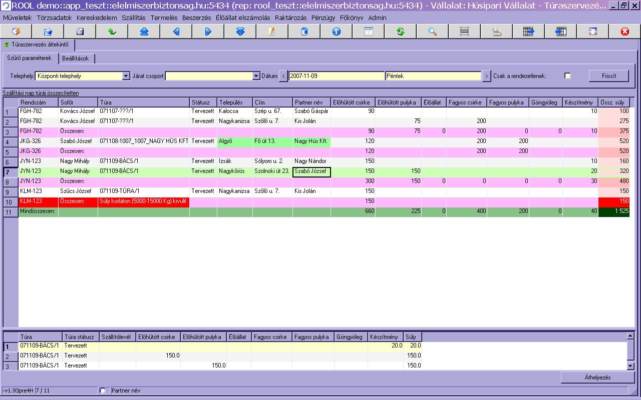This screenshot has height=400, width=641.
Task: Expand the Telephely dropdown
Action: tap(126, 76)
